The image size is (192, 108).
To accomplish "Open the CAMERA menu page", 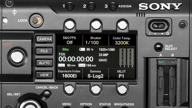I will (x=44, y=39).
